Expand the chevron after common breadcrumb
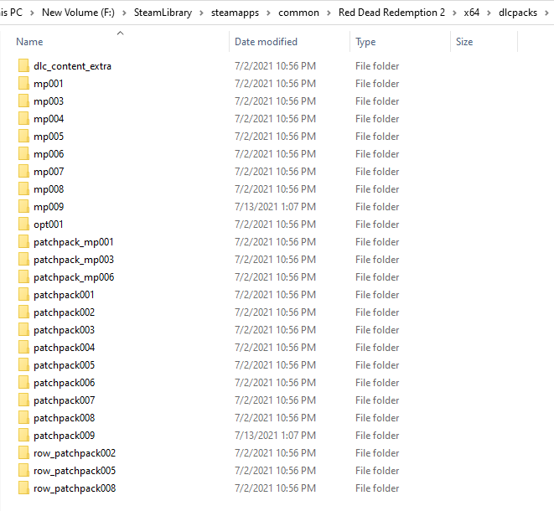The width and height of the screenshot is (554, 511). [x=329, y=13]
